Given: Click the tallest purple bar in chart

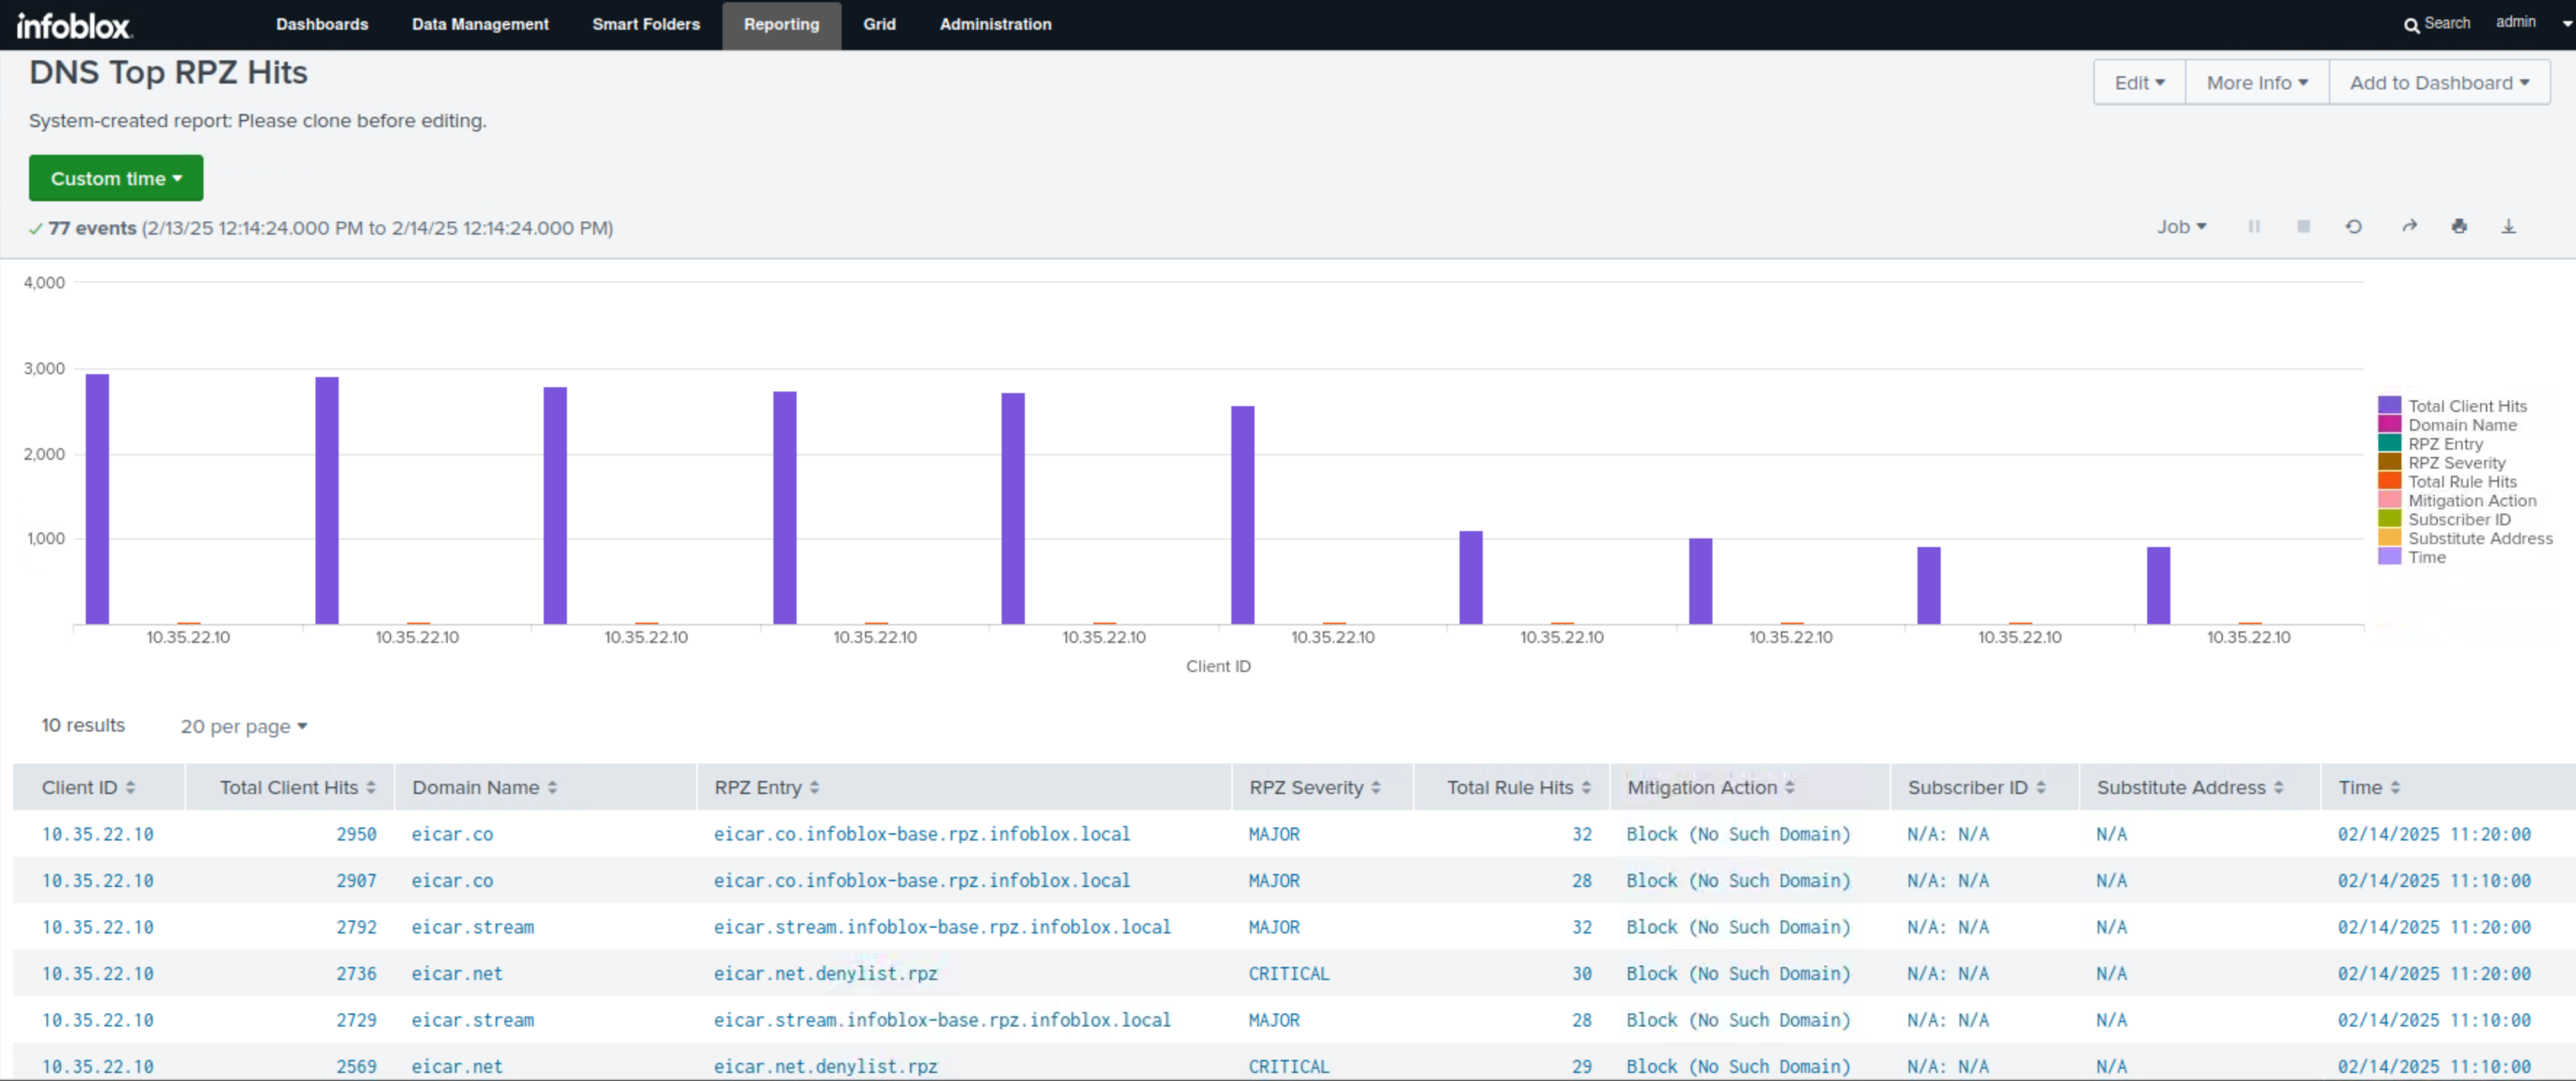Looking at the screenshot, I should tap(97, 498).
